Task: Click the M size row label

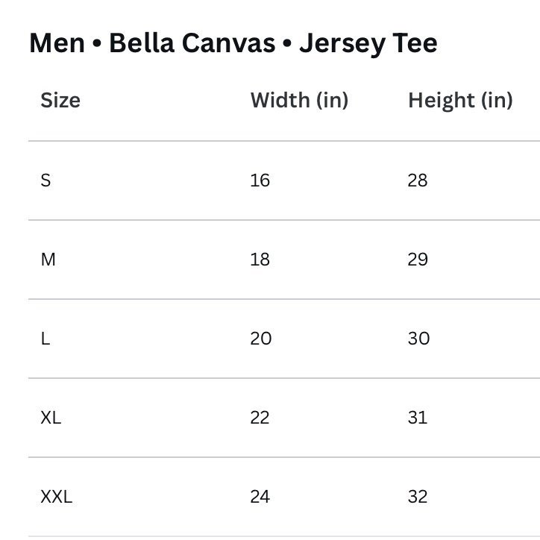Action: click(x=48, y=260)
